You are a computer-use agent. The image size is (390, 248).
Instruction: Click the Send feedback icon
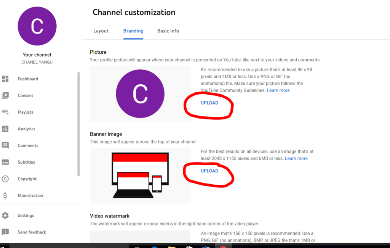[5, 232]
